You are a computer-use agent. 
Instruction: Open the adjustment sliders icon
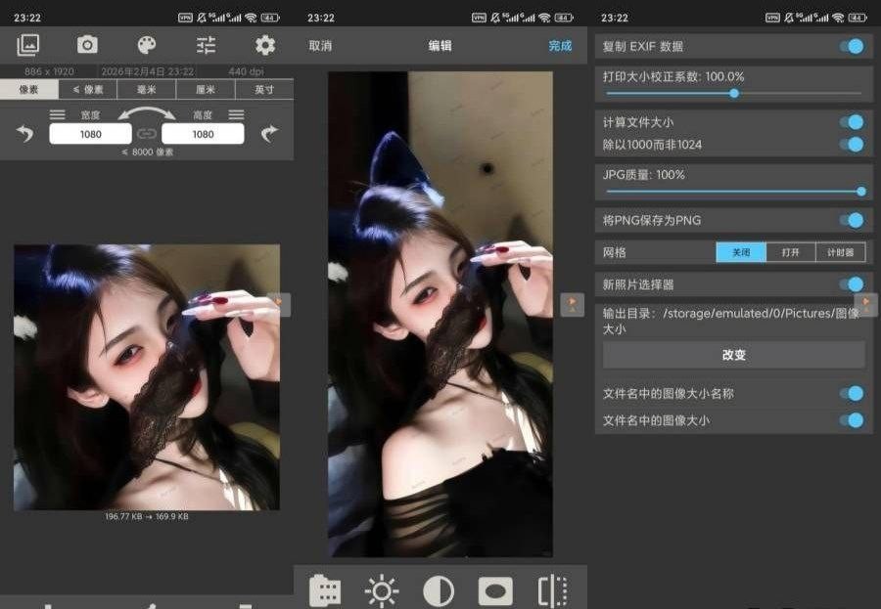tap(206, 45)
